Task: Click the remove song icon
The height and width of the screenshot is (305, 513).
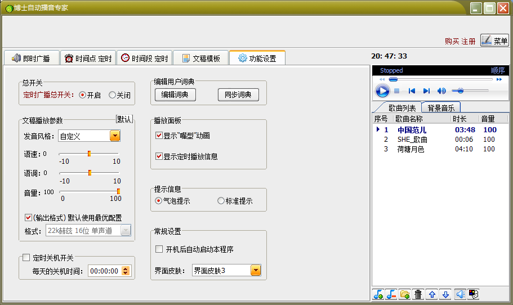Action: pos(391,294)
